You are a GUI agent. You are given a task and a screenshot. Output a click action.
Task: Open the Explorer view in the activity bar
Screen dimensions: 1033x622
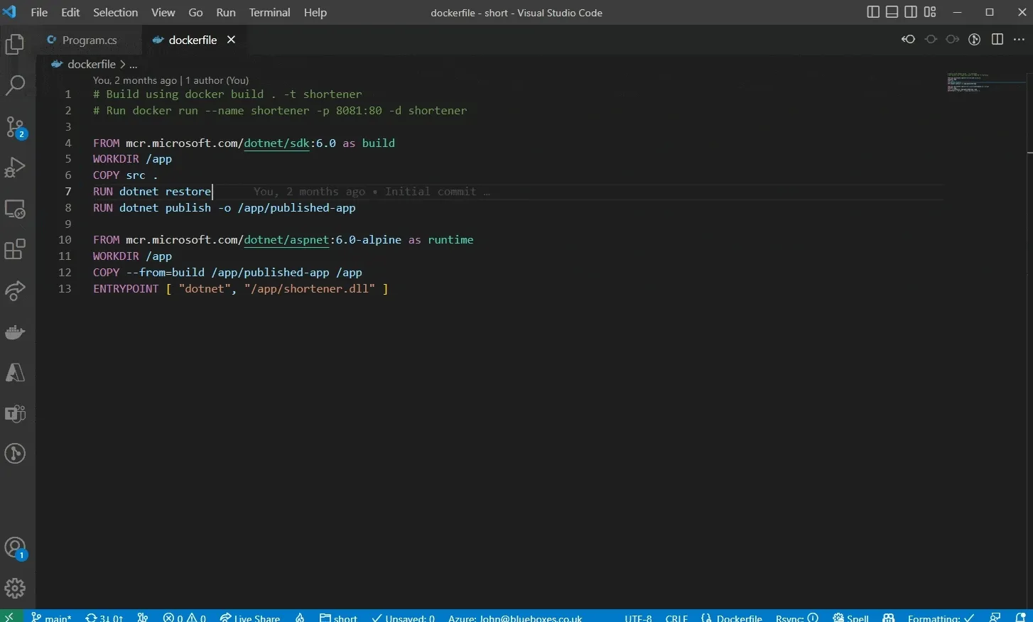click(15, 45)
